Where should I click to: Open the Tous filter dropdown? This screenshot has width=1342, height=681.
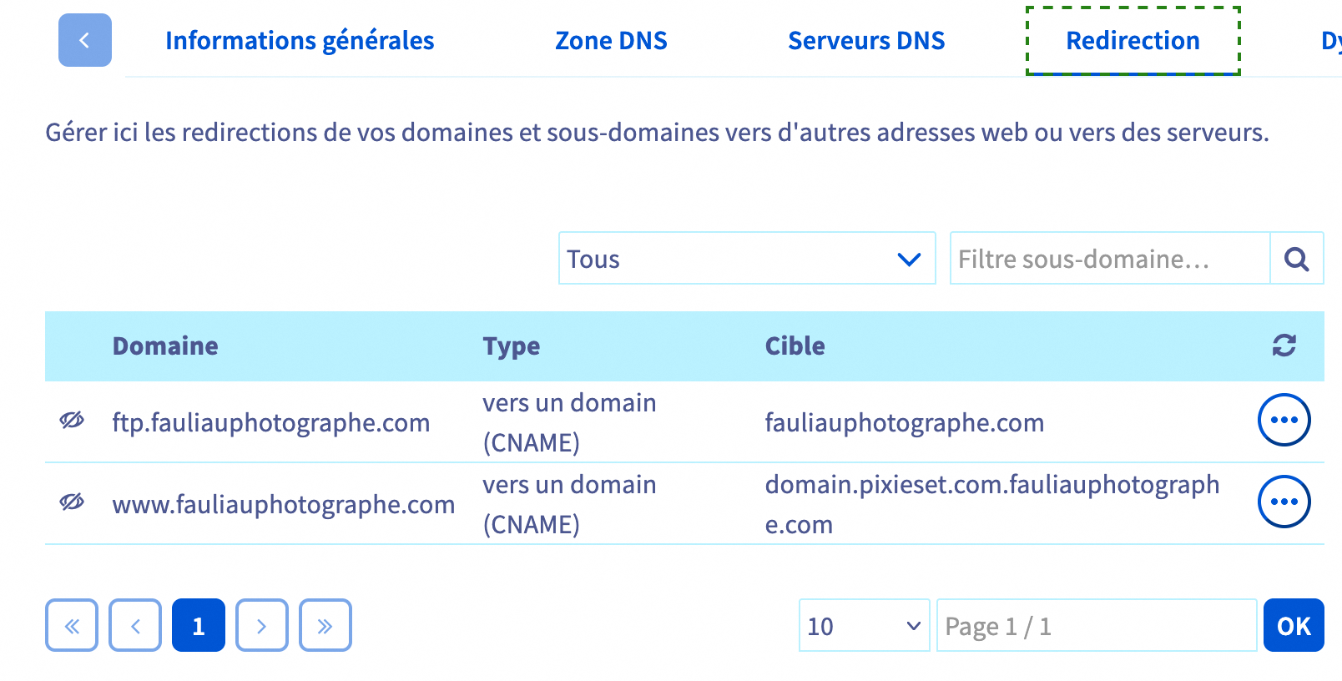747,259
